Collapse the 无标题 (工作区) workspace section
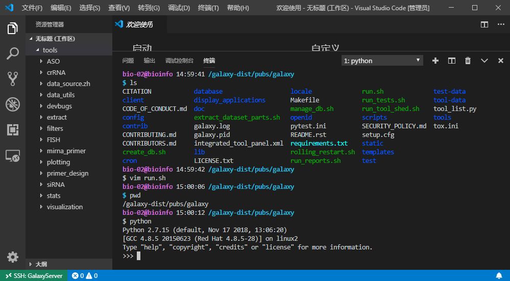The image size is (510, 281). click(x=69, y=39)
